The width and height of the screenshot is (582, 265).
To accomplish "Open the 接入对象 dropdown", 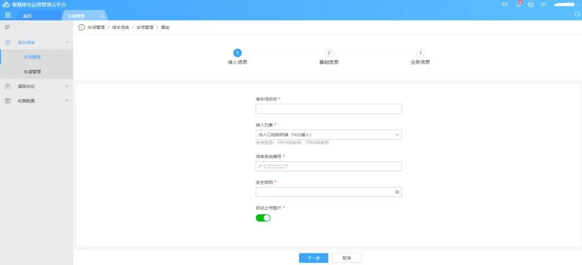I will pyautogui.click(x=328, y=135).
